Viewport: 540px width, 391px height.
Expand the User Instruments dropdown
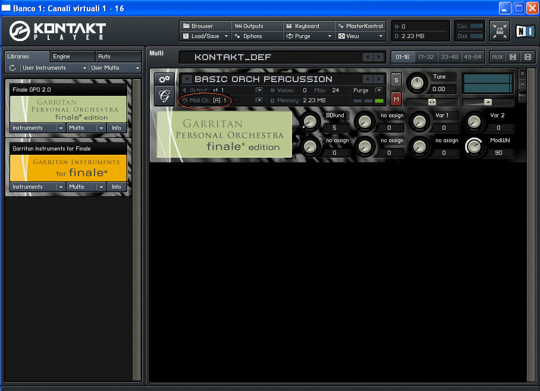[x=54, y=68]
